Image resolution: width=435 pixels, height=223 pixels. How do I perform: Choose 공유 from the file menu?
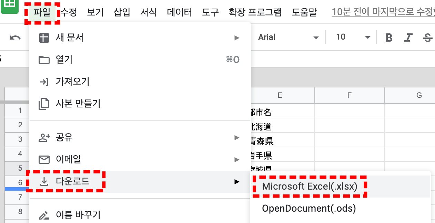140,138
